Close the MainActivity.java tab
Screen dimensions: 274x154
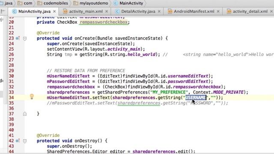(x=54, y=12)
